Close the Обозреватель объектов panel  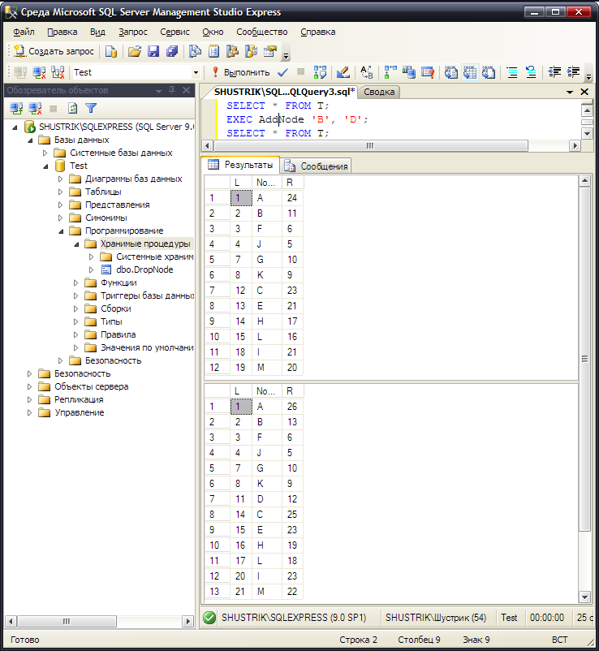[x=187, y=90]
